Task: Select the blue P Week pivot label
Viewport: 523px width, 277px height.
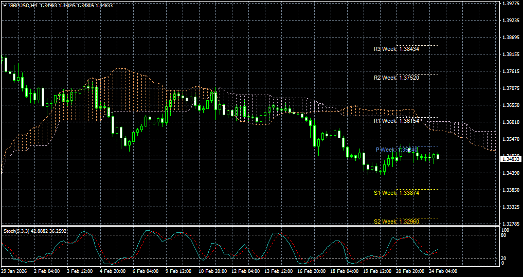Action: 396,150
